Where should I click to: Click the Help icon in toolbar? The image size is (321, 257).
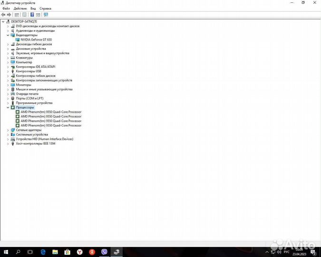pyautogui.click(x=32, y=14)
